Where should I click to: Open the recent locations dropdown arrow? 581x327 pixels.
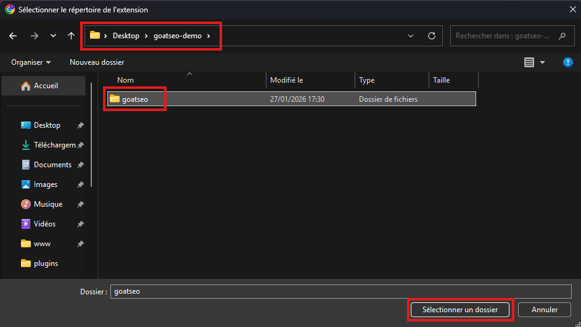click(53, 36)
